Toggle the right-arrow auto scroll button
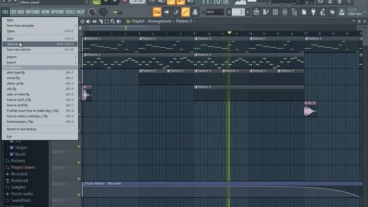 [x=166, y=12]
